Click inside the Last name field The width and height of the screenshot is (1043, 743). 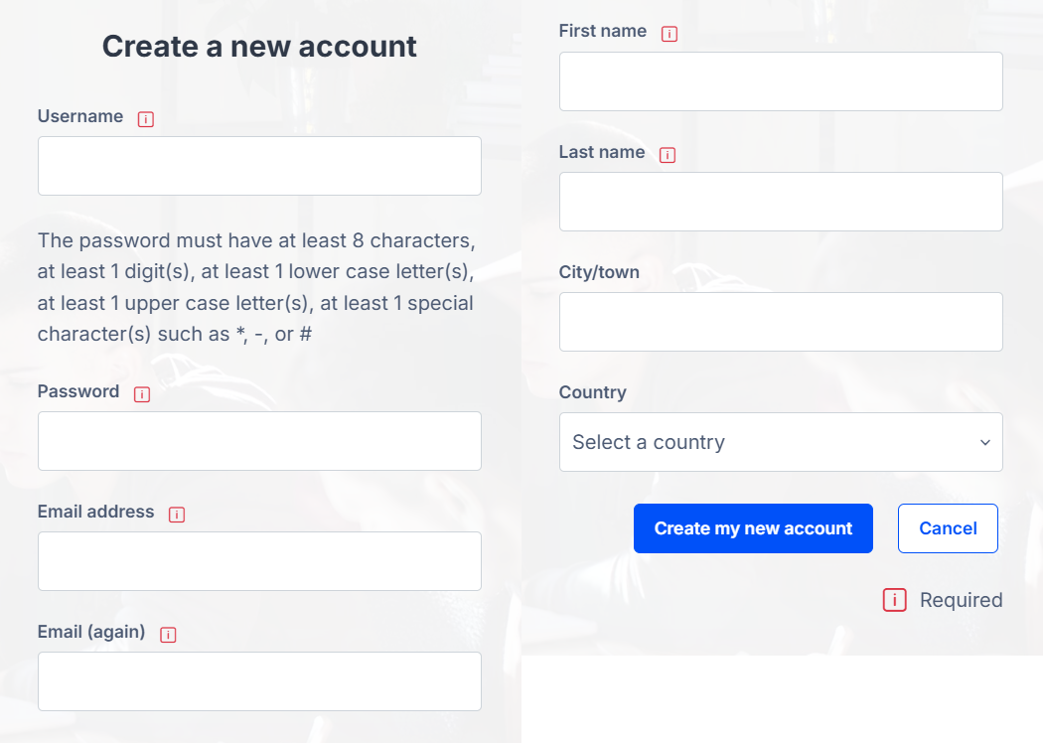780,202
